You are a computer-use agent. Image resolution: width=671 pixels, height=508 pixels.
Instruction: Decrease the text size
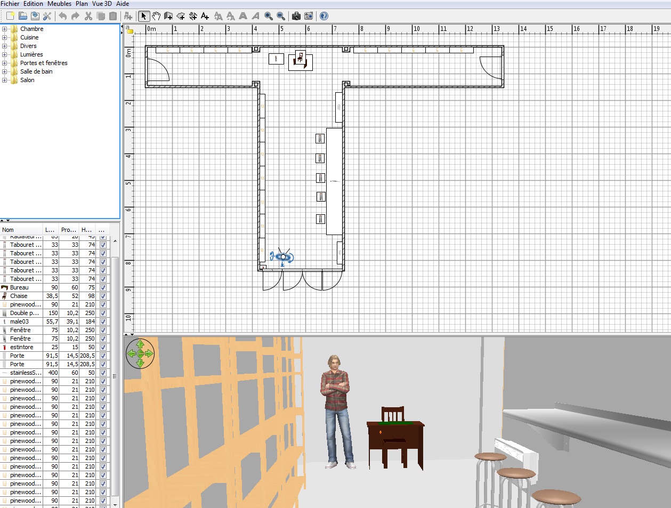coord(231,16)
